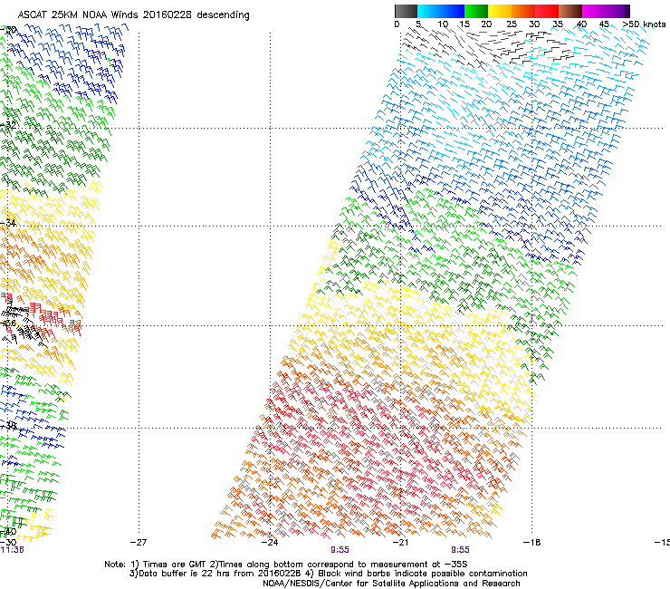Viewport: 670px width, 589px height.
Task: Click the '10' legend scale number
Action: coord(443,24)
